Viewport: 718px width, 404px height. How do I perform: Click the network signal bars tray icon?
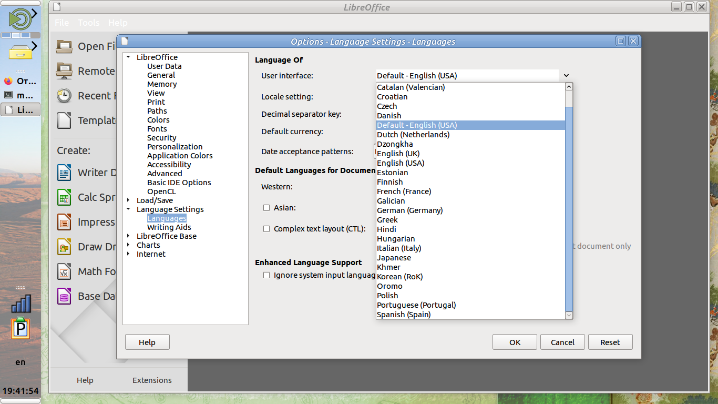[21, 304]
